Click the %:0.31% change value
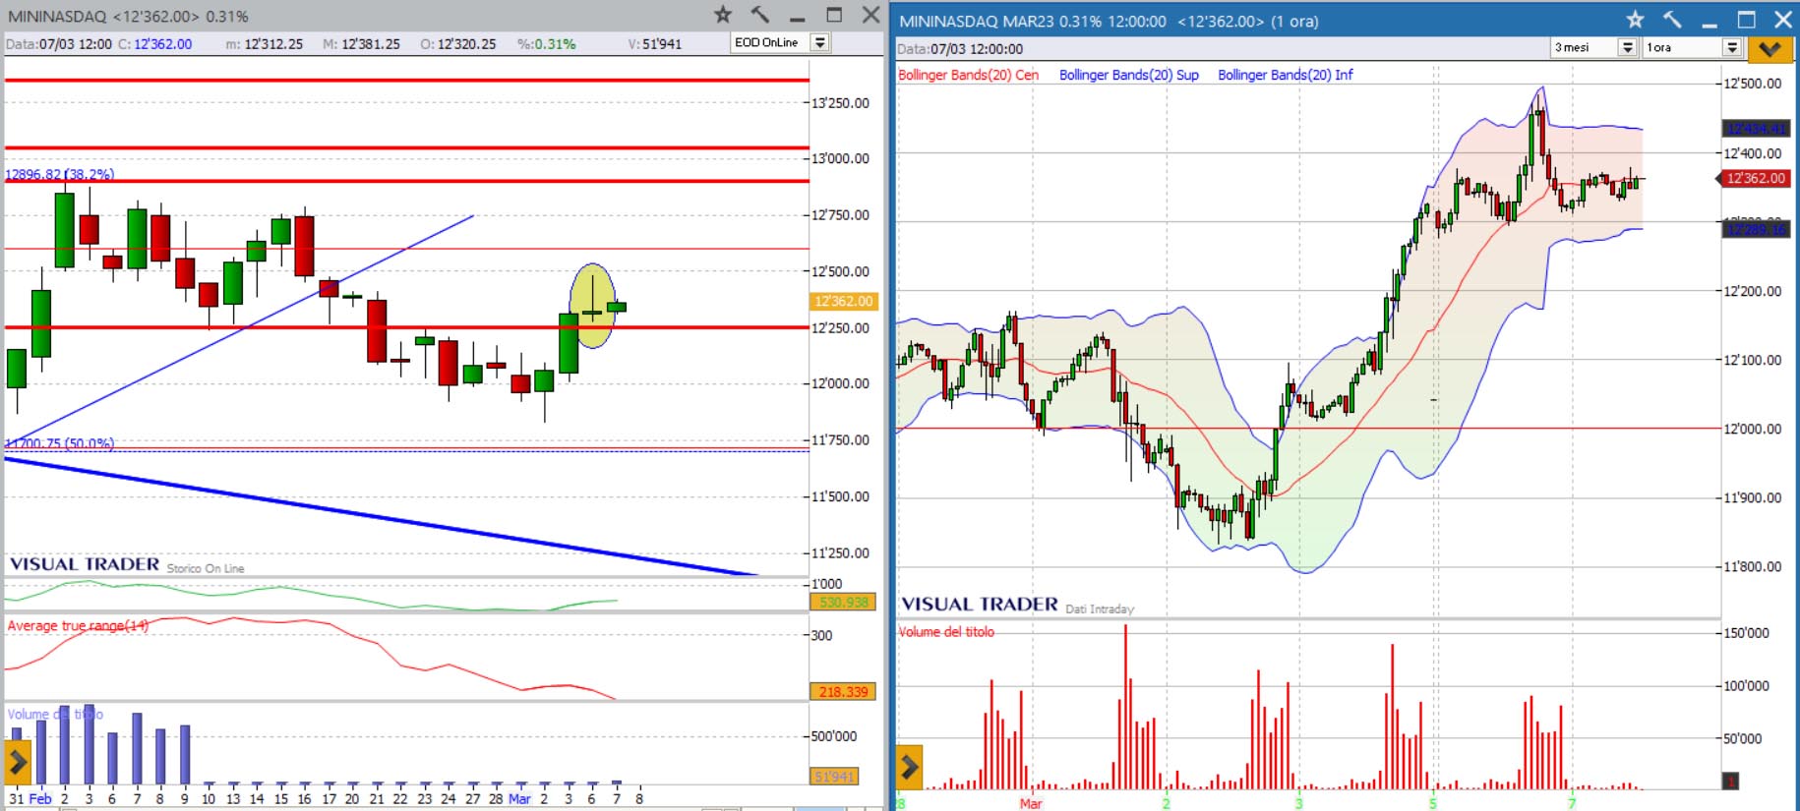The image size is (1800, 811). (x=546, y=44)
